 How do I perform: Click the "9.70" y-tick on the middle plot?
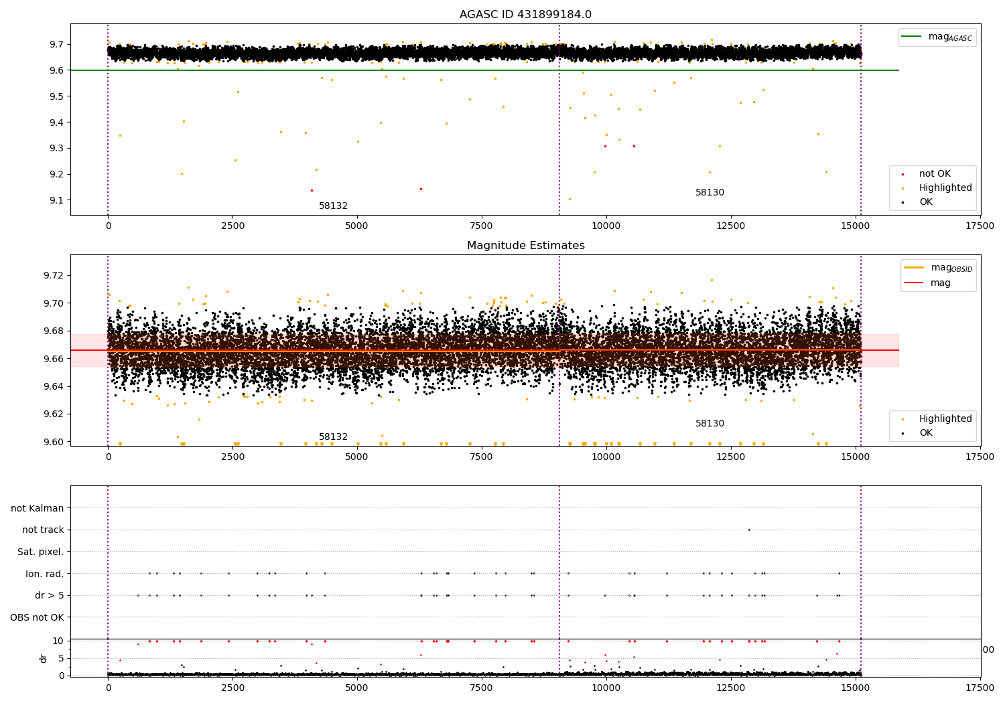[54, 303]
